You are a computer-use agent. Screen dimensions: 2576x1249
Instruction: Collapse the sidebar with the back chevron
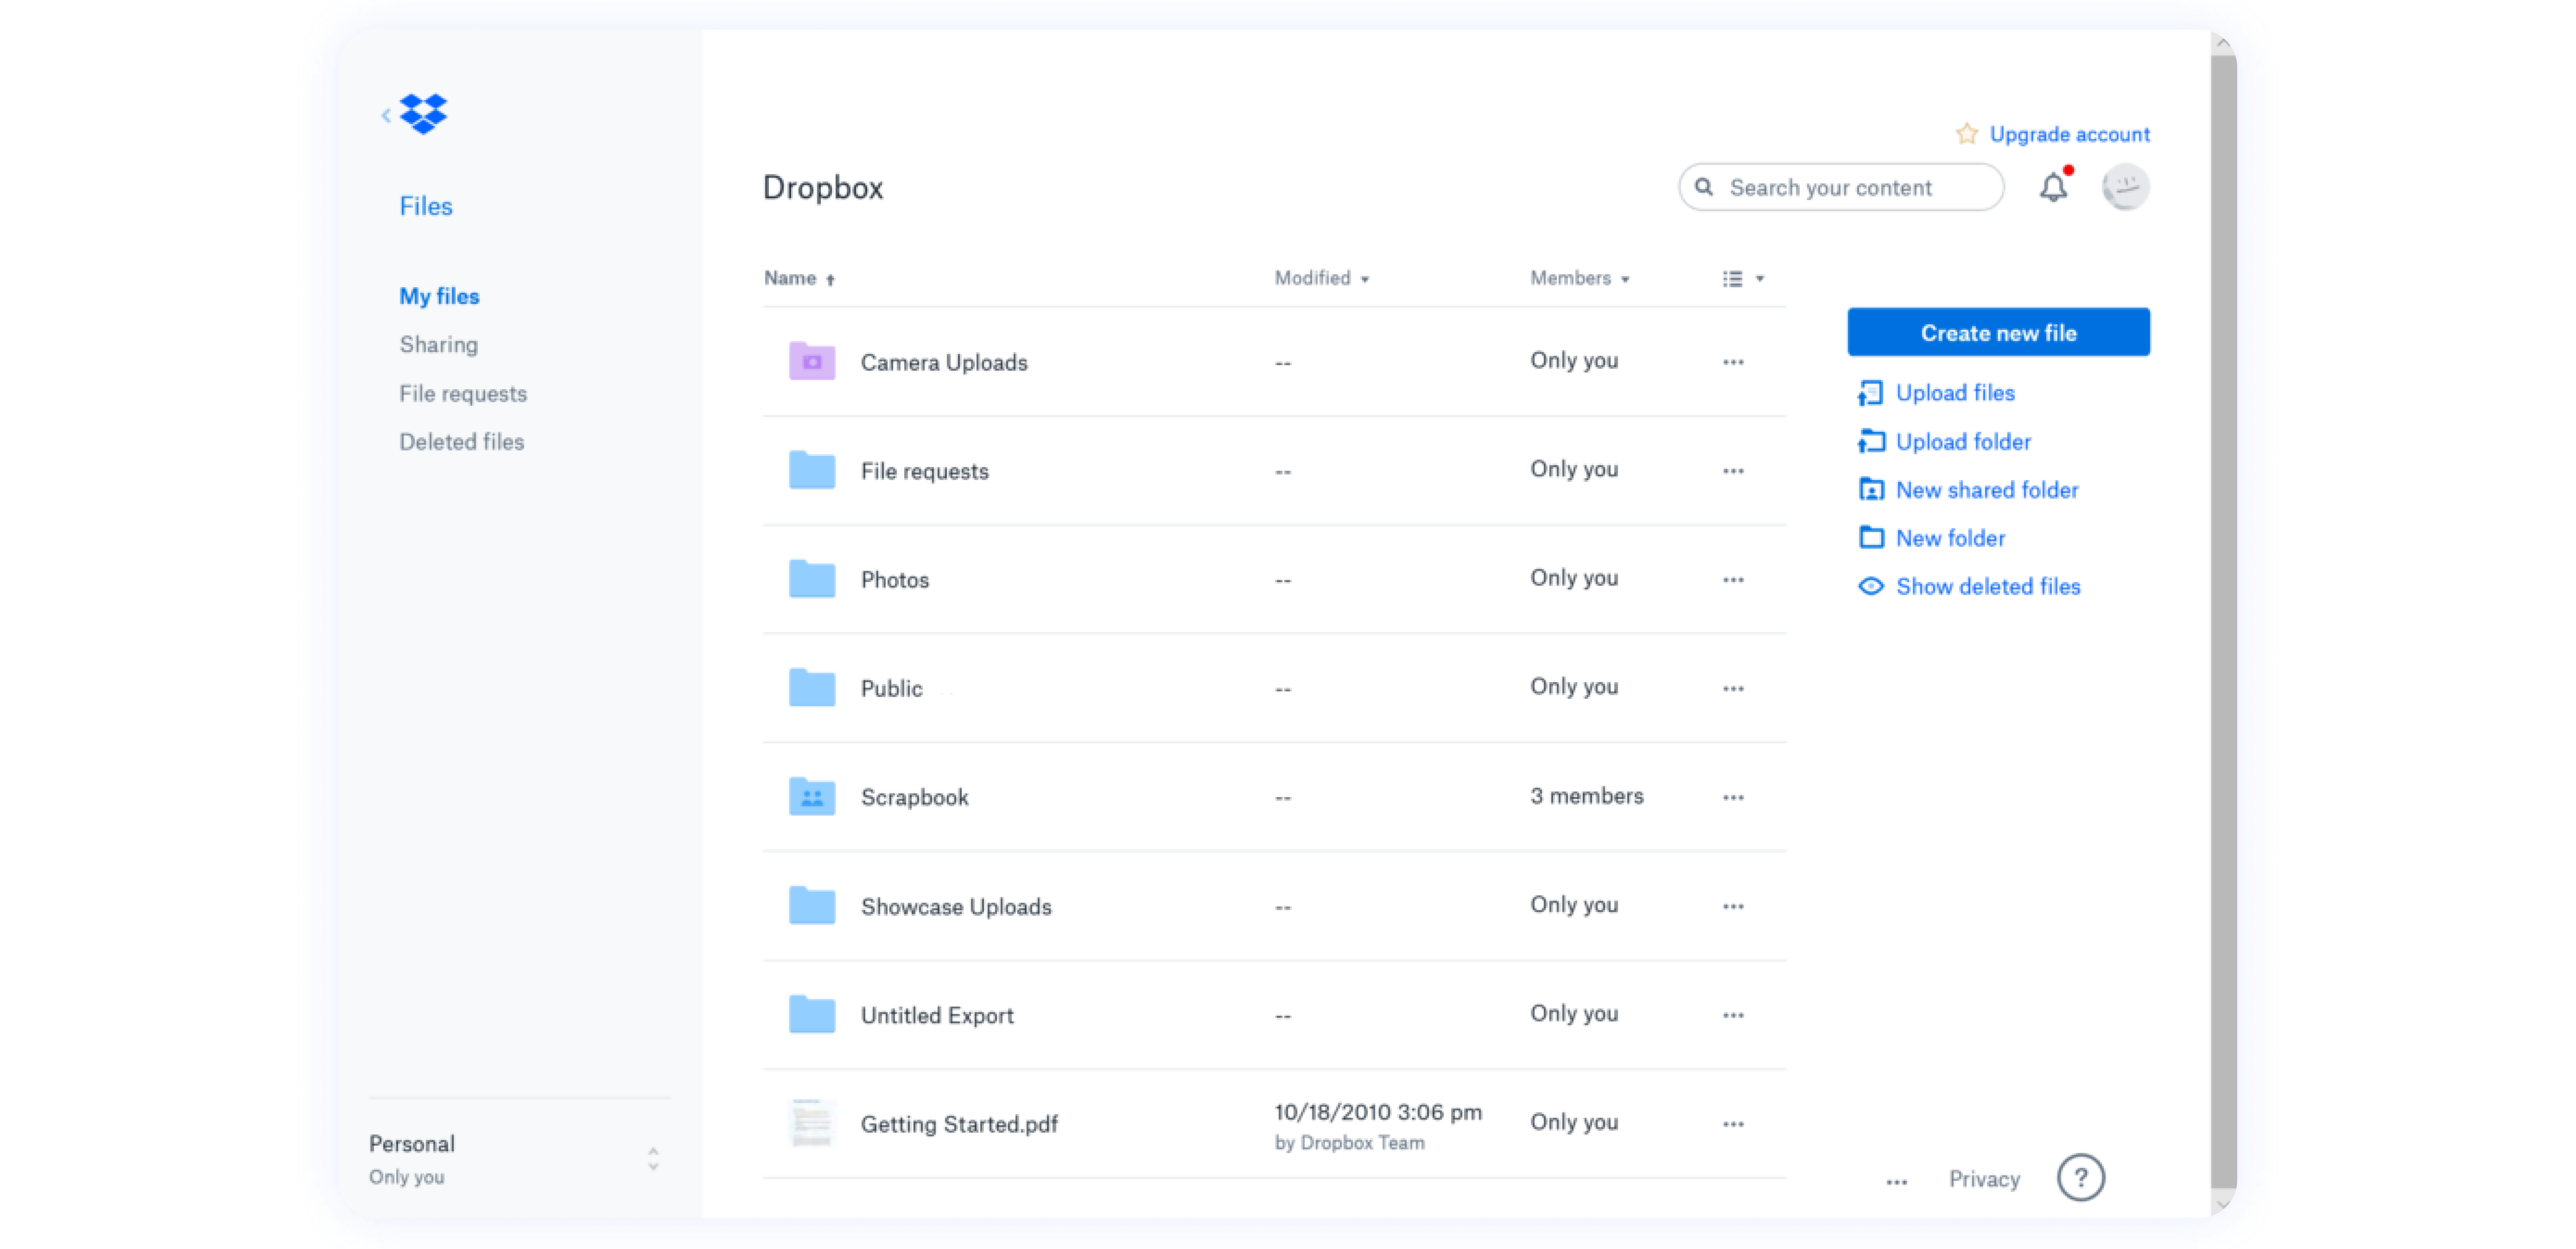pos(386,115)
